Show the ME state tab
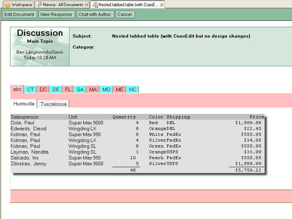The width and height of the screenshot is (292, 219). click(x=119, y=89)
